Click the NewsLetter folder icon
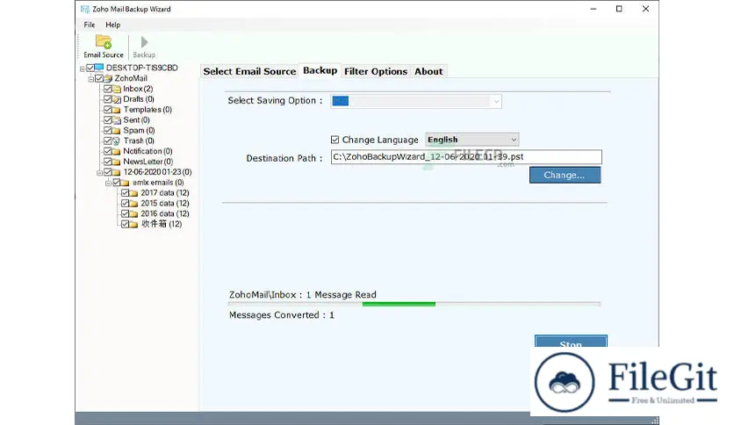The height and width of the screenshot is (425, 734). pyautogui.click(x=117, y=162)
